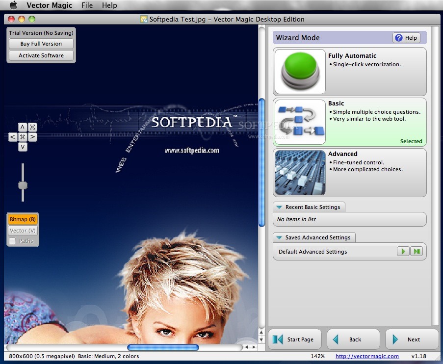Open the vectormagic.com link

[x=367, y=356]
